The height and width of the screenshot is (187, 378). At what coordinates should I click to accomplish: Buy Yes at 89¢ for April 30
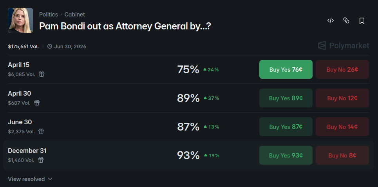coord(286,98)
